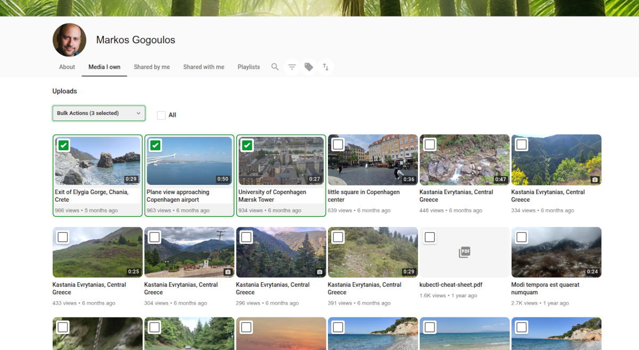
Task: Deselect University of Copenhagen Mærsk Tower checkbox
Action: coord(247,145)
